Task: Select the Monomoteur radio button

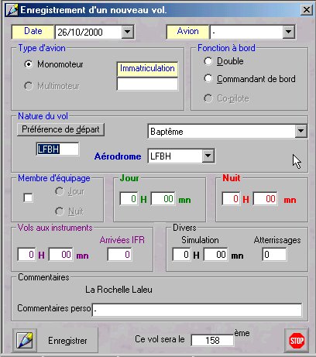Action: [28, 64]
